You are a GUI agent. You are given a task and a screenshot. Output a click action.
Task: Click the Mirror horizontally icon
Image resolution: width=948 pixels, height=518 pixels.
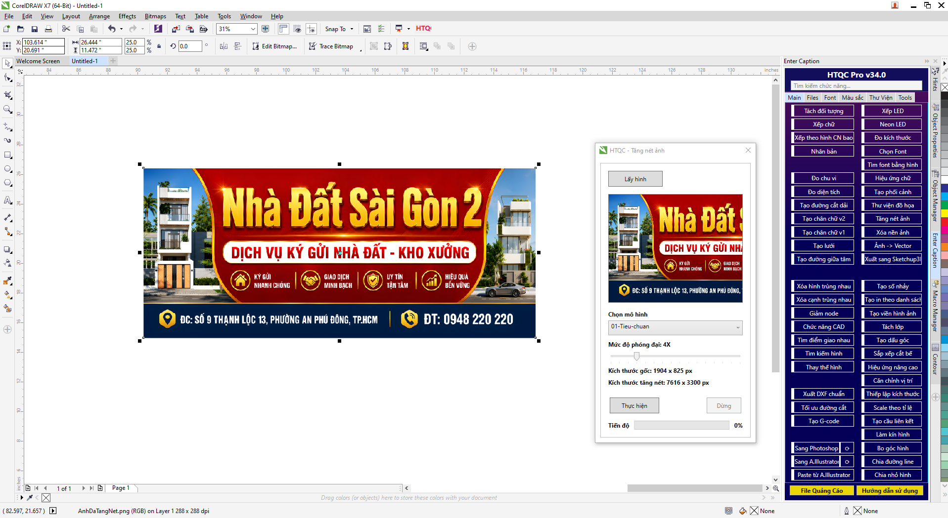[x=224, y=46]
